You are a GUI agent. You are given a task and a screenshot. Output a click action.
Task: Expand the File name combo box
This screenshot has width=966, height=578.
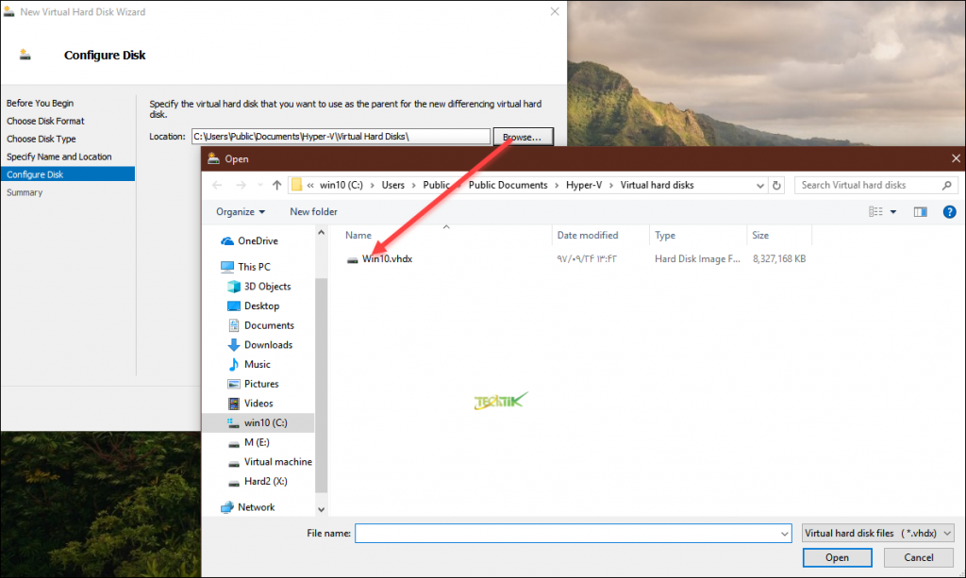[783, 533]
